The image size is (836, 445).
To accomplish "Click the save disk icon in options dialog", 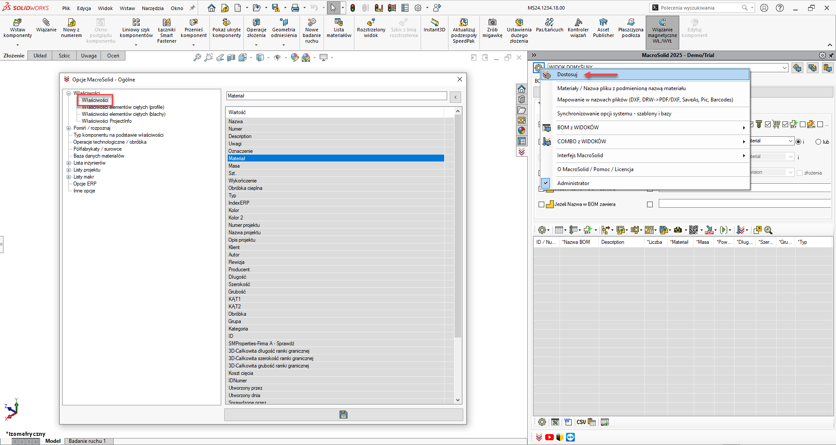I will [344, 415].
